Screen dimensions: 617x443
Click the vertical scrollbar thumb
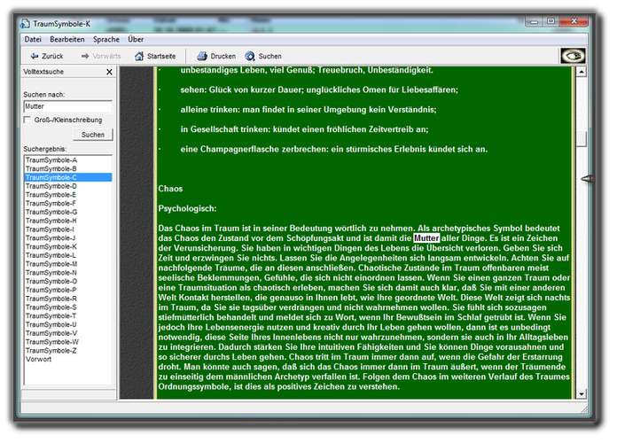point(582,139)
